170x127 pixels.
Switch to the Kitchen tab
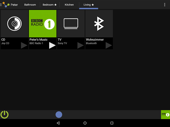click(x=69, y=5)
